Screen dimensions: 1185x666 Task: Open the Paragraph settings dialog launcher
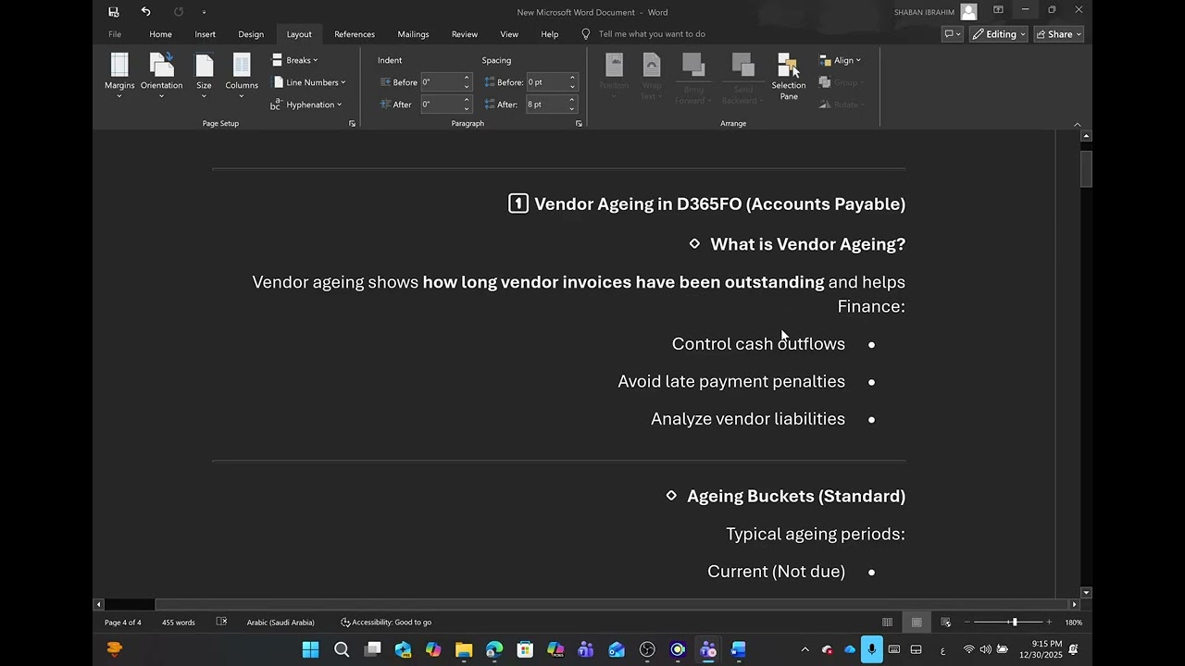click(579, 123)
